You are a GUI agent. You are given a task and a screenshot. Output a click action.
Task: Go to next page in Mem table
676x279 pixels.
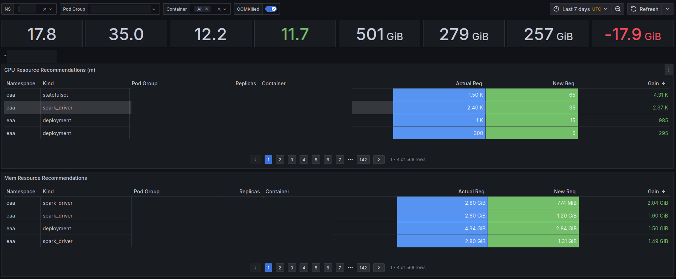tap(379, 268)
